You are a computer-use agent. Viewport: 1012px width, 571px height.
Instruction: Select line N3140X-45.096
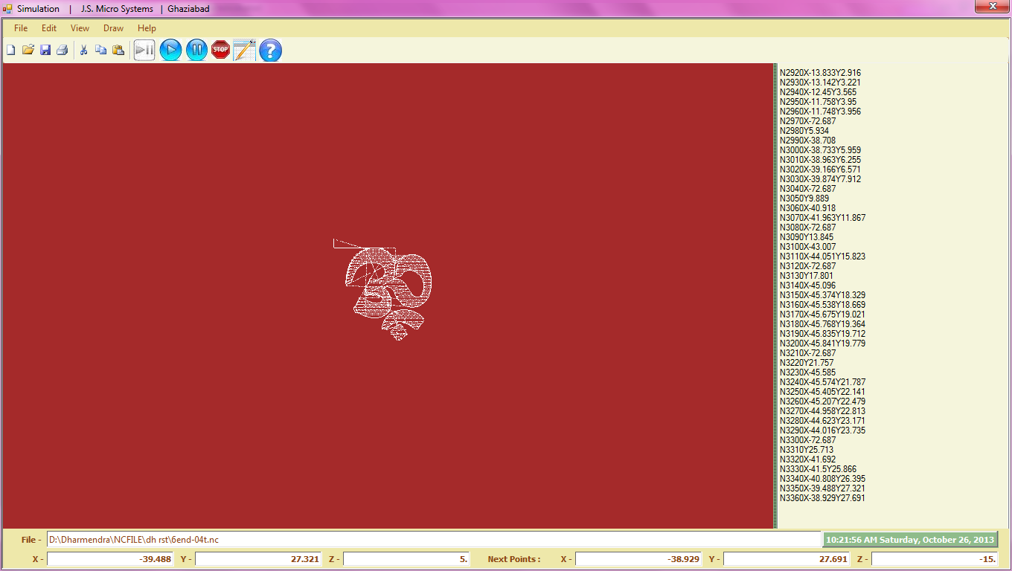807,285
